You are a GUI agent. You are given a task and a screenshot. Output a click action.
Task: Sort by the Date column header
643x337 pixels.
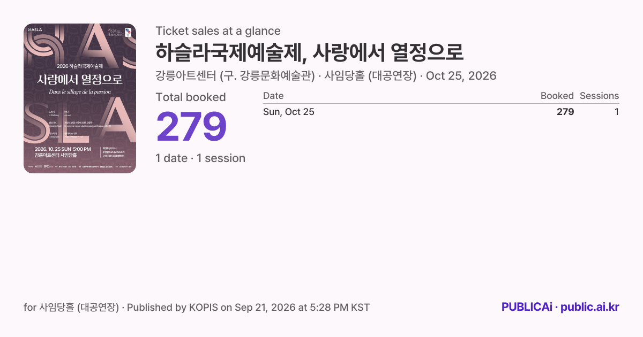[x=273, y=96]
